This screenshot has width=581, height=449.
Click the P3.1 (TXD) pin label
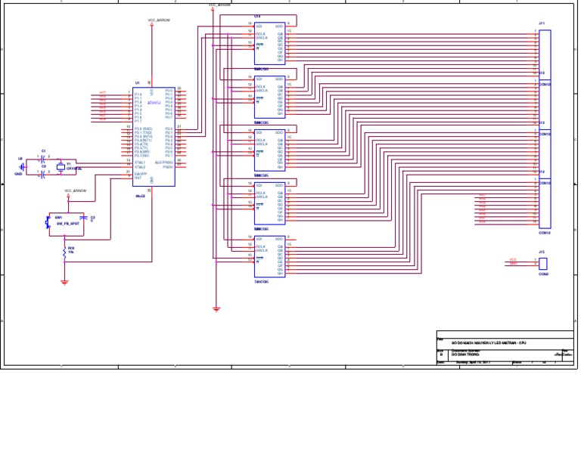[x=143, y=132]
